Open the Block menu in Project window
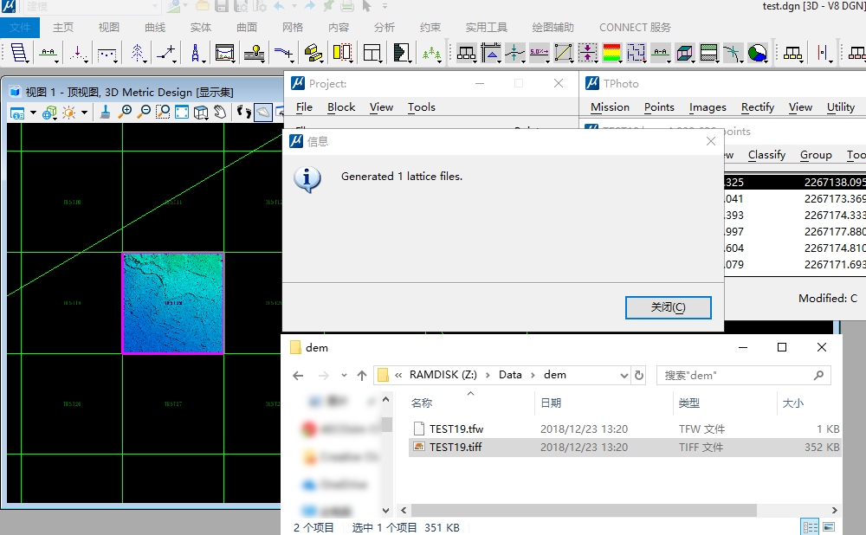Viewport: 866px width, 535px height. coord(341,107)
